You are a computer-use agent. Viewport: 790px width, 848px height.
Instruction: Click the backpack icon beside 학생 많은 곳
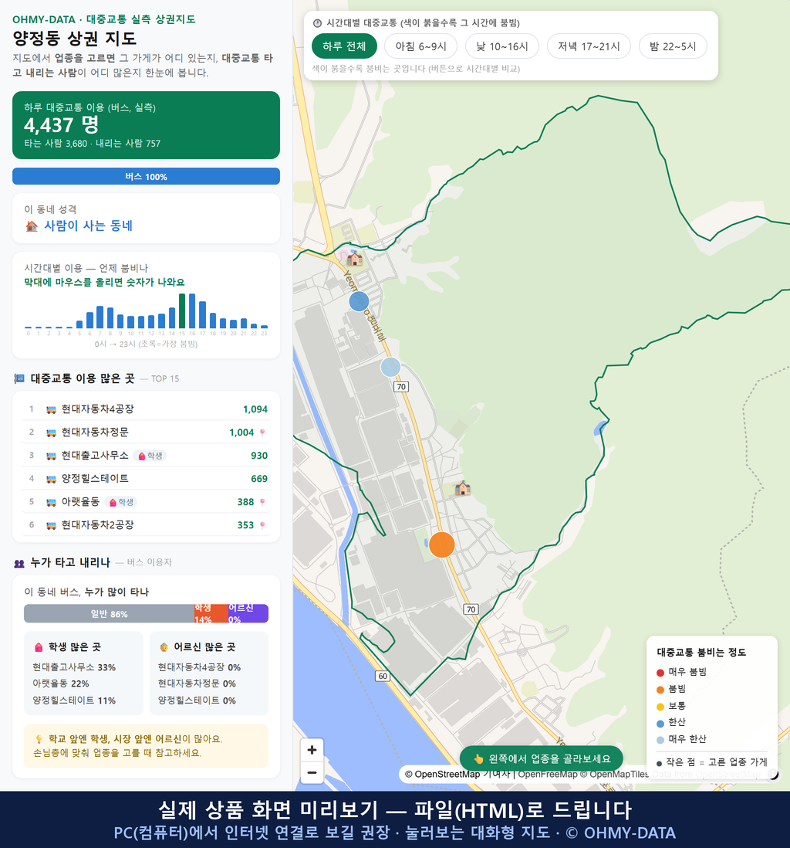(39, 647)
